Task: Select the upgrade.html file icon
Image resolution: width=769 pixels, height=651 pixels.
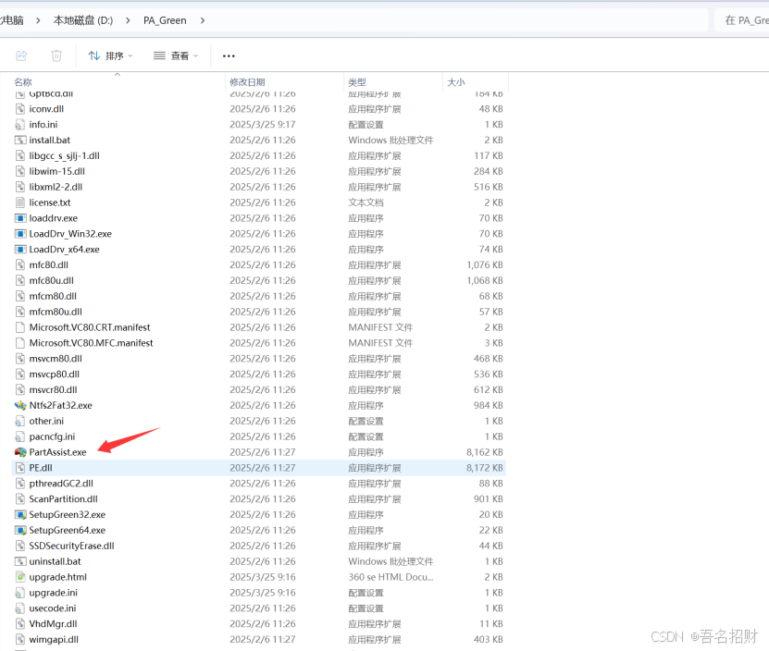Action: (x=20, y=577)
